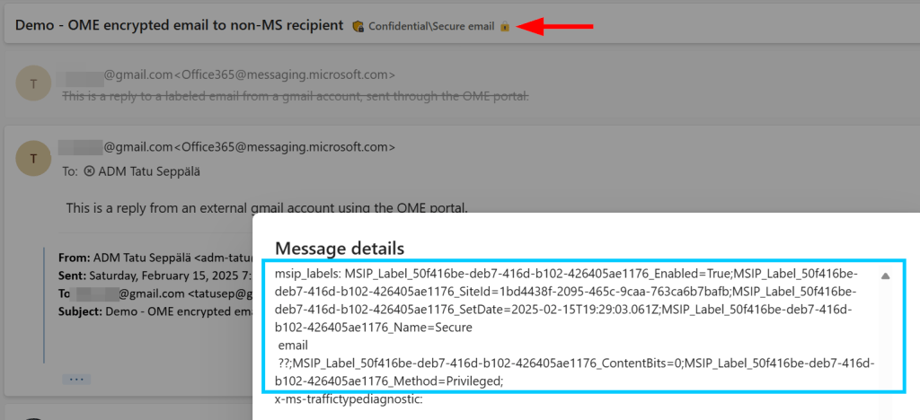920x420 pixels.
Task: Click the padlock encryption icon
Action: 505,26
